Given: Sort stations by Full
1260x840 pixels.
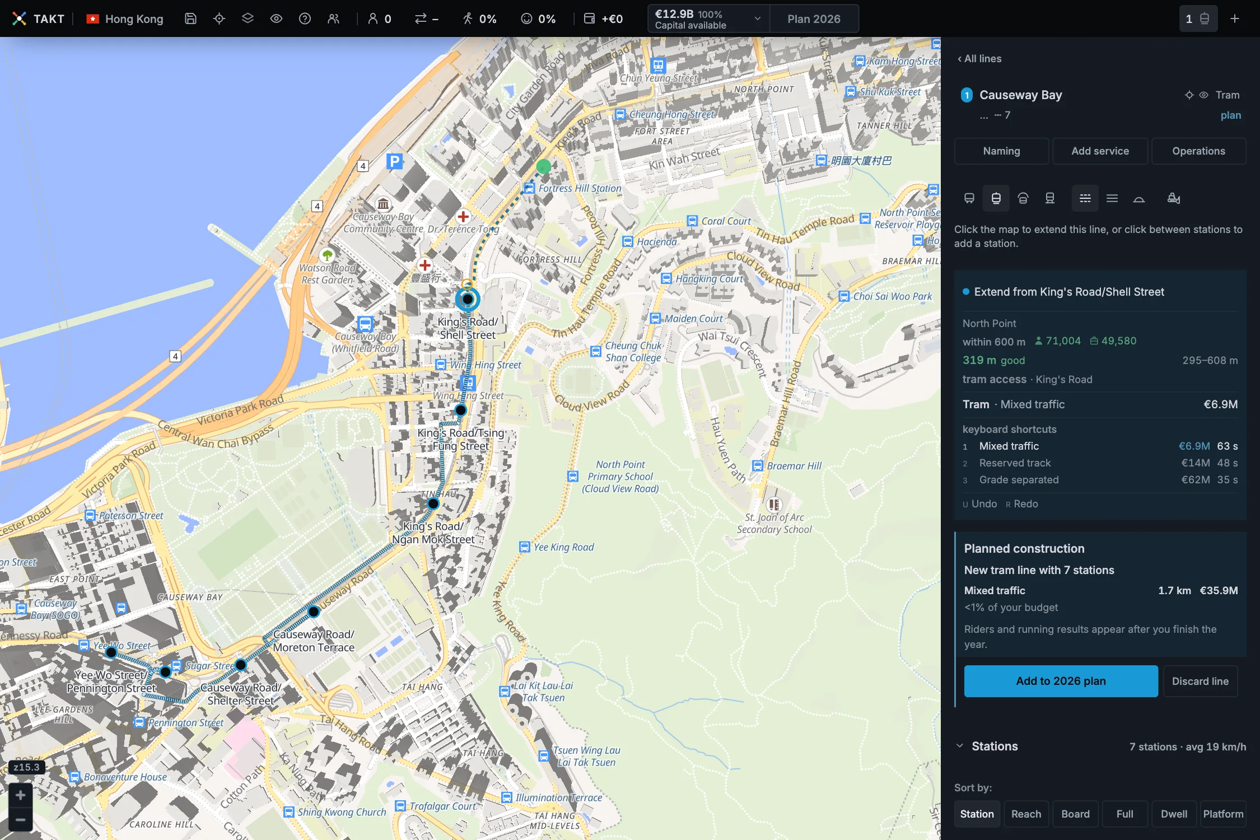Looking at the screenshot, I should tap(1124, 814).
